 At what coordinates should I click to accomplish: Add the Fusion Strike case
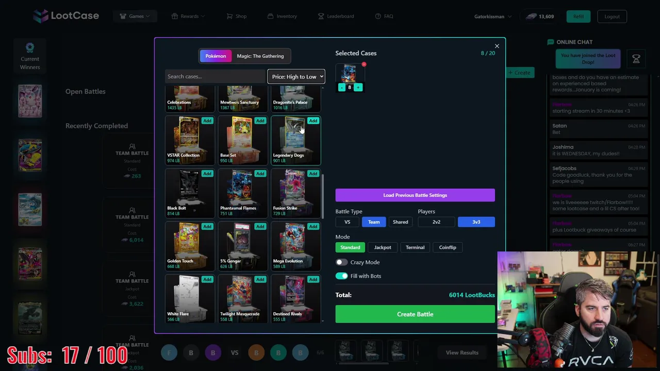point(313,174)
